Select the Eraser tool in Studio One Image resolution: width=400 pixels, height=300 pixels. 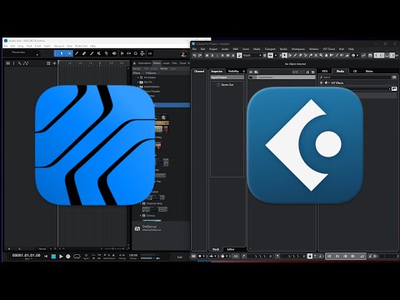click(84, 53)
